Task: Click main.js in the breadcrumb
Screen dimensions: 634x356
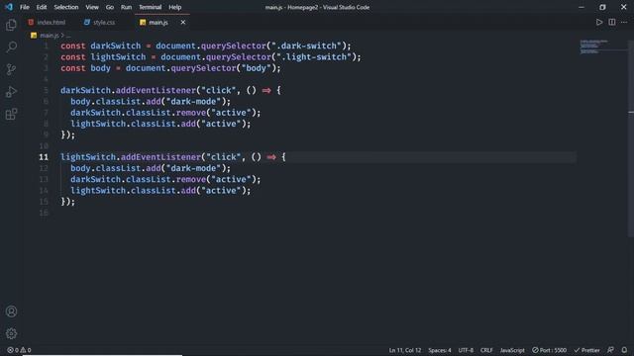Action: (x=50, y=36)
